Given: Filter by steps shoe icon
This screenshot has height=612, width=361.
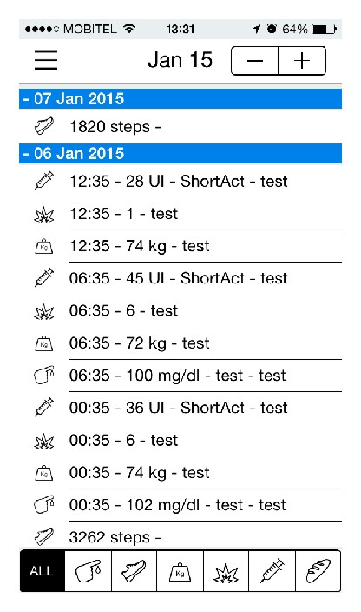Looking at the screenshot, I should [134, 571].
